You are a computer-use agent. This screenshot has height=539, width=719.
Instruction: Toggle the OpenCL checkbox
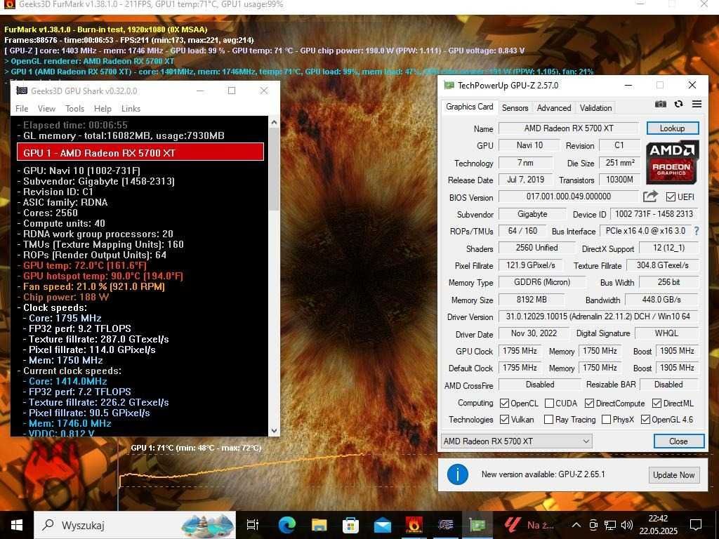(504, 404)
